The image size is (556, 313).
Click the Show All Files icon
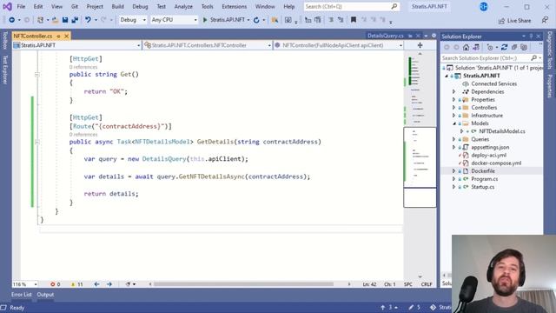pyautogui.click(x=524, y=47)
